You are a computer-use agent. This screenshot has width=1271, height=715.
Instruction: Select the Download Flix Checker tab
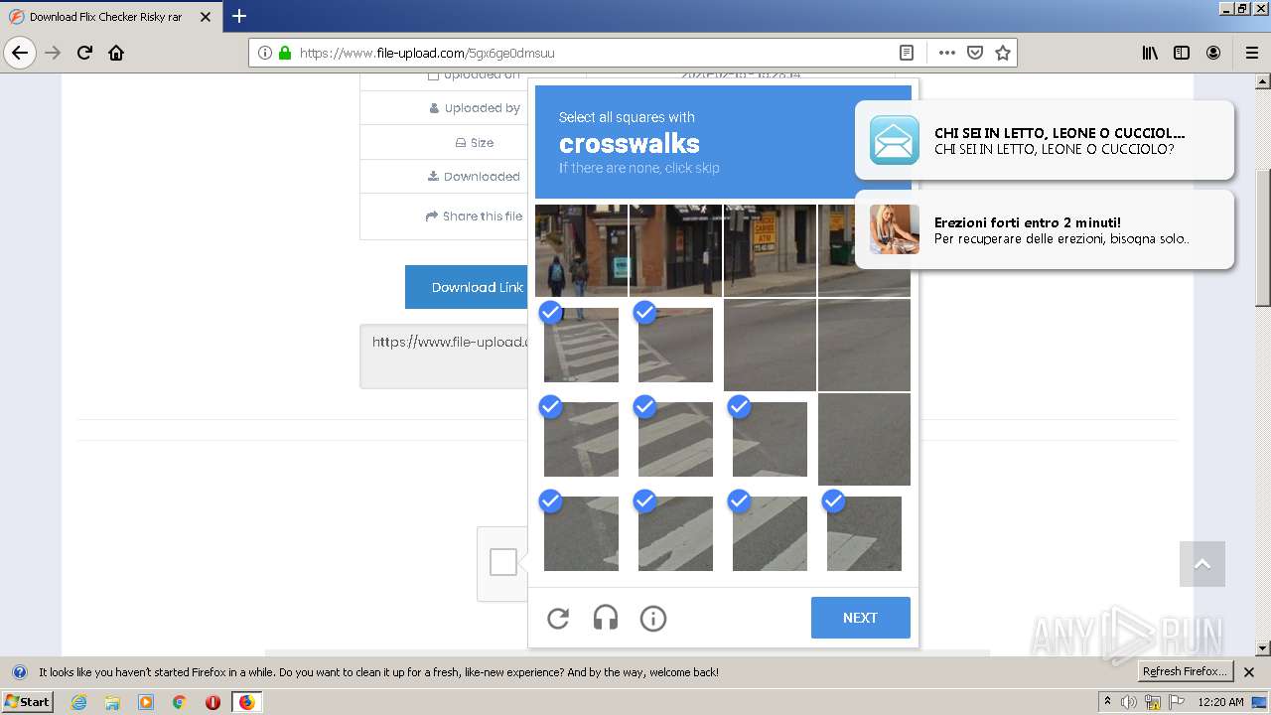[x=110, y=17]
